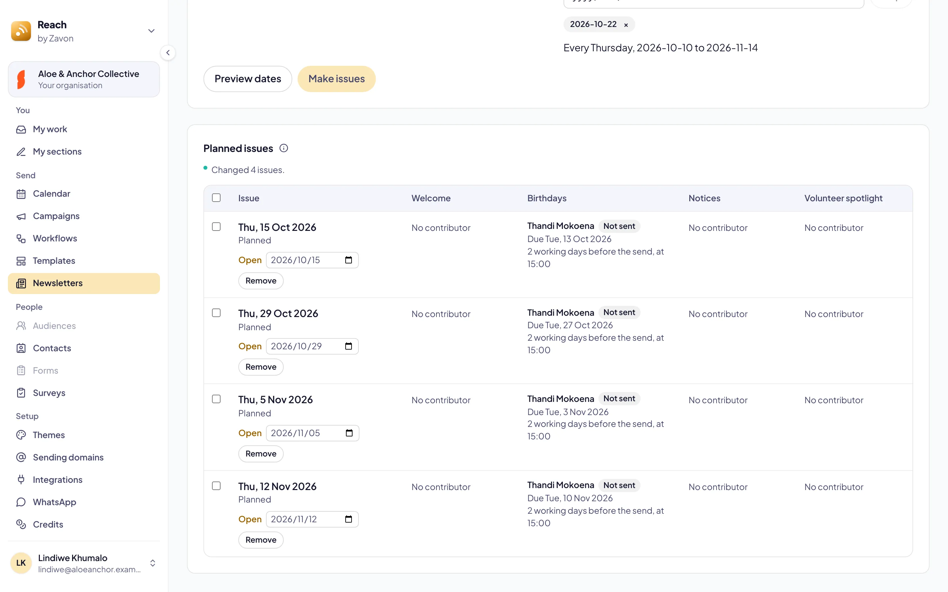This screenshot has width=948, height=592.
Task: Open date picker for 2026/11/05 field
Action: [350, 433]
